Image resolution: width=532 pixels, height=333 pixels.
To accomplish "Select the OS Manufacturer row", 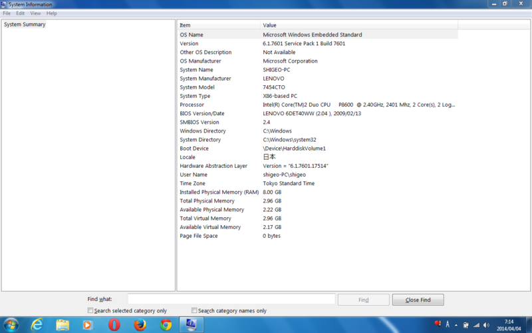I will click(x=318, y=61).
